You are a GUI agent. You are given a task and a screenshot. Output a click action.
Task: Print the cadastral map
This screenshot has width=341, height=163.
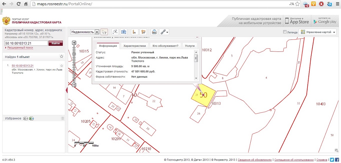154,32
